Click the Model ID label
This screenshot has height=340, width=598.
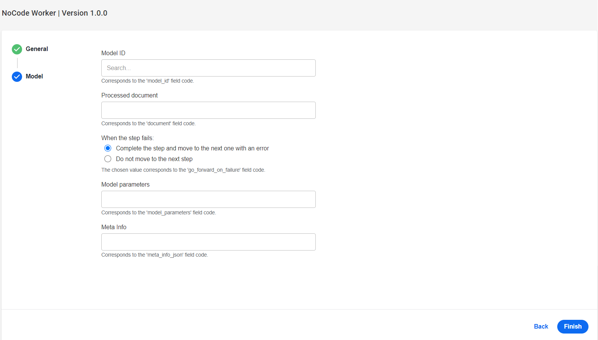[113, 53]
